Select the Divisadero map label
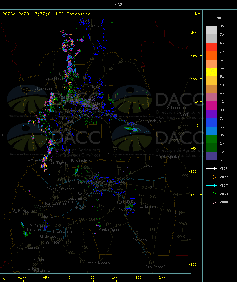Screen dimensions: 237x282 coord(81,160)
